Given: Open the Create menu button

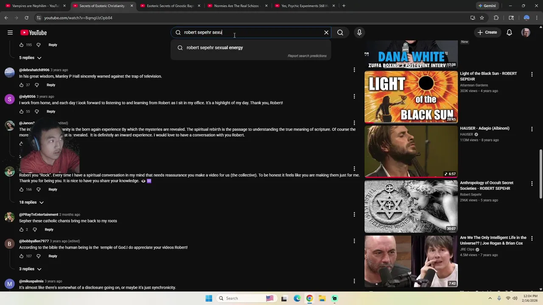Looking at the screenshot, I should click(x=487, y=33).
